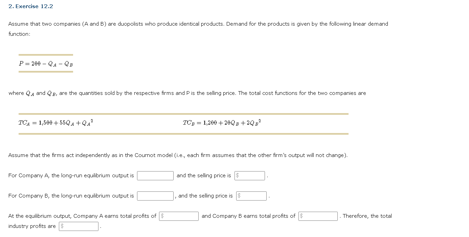469x237 pixels.
Task: Click the dollar sign in Company B profits field
Action: 300,216
